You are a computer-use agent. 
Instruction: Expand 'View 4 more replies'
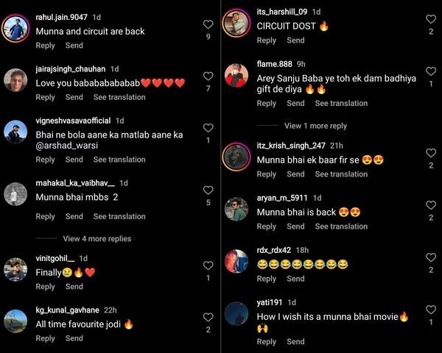point(97,239)
